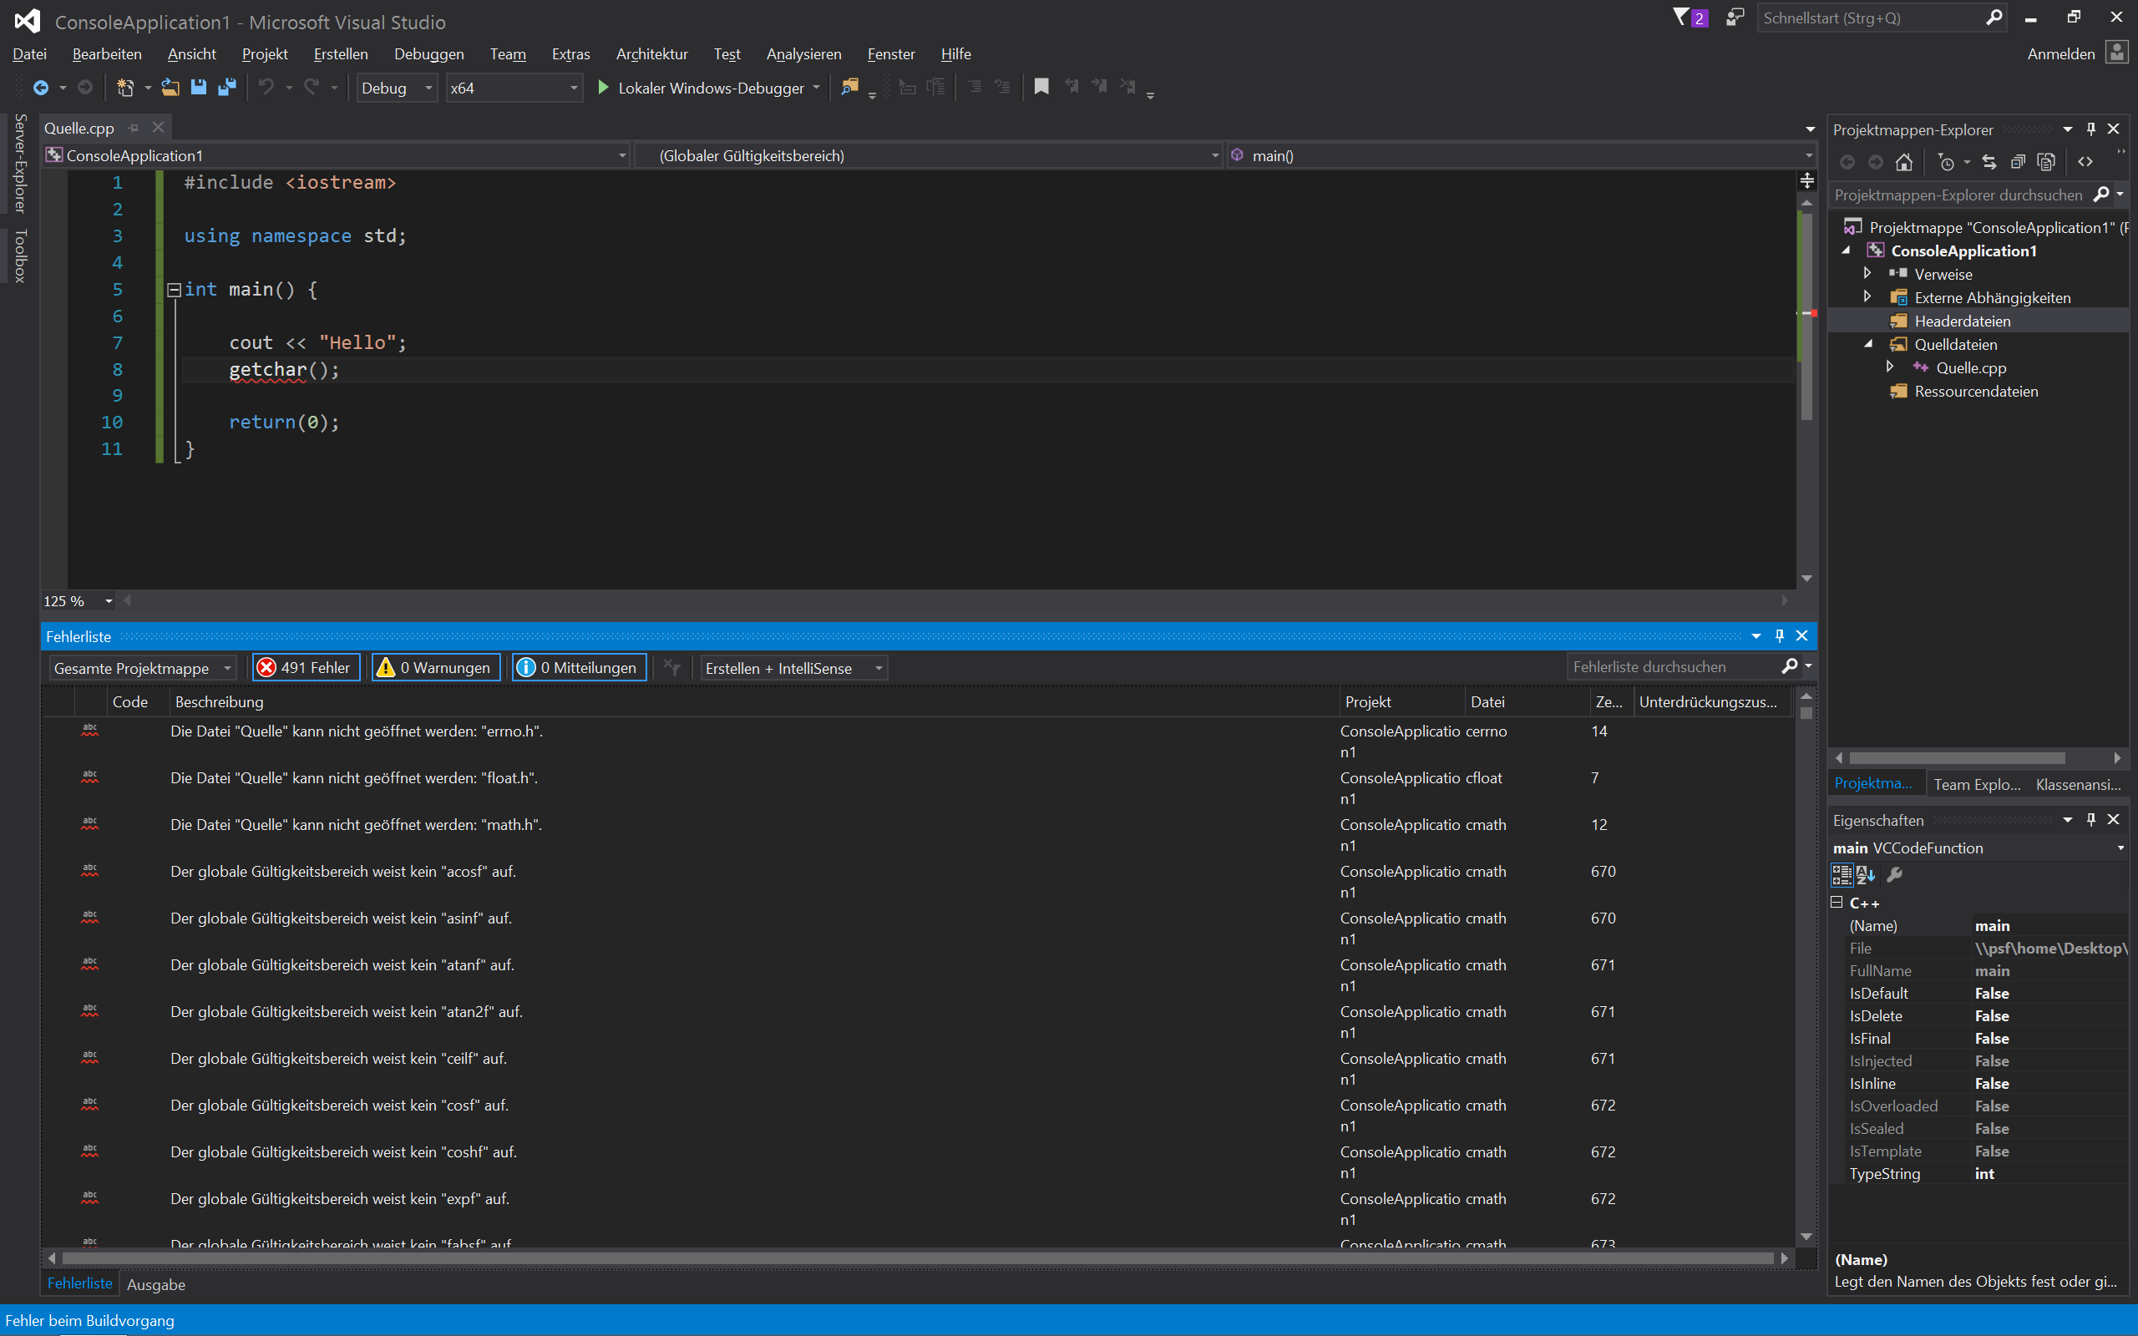The width and height of the screenshot is (2138, 1336).
Task: Click the open file folder icon
Action: [x=170, y=88]
